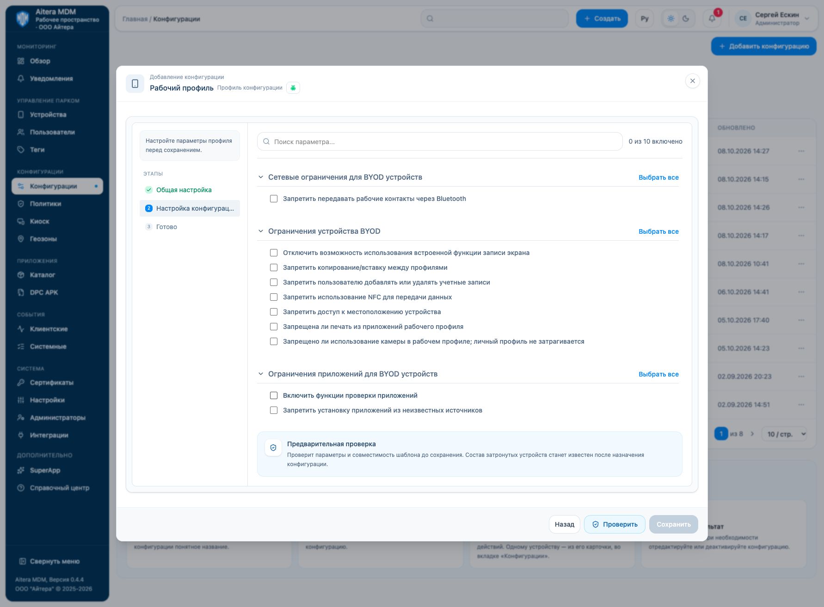824x607 pixels.
Task: Click Выбрать все for Ограничения приложений
Action: (658, 374)
